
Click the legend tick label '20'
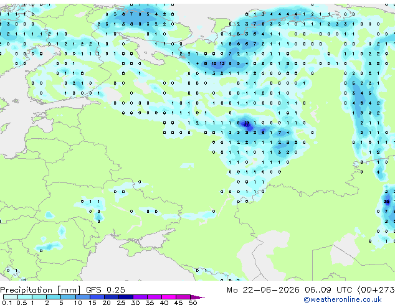coord(107,303)
